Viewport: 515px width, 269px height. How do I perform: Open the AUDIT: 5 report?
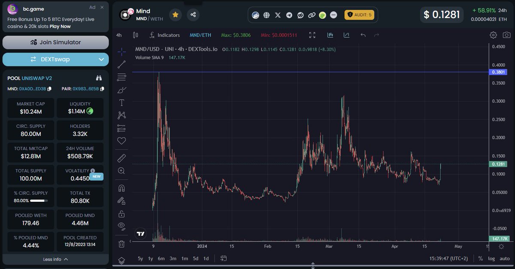point(360,15)
